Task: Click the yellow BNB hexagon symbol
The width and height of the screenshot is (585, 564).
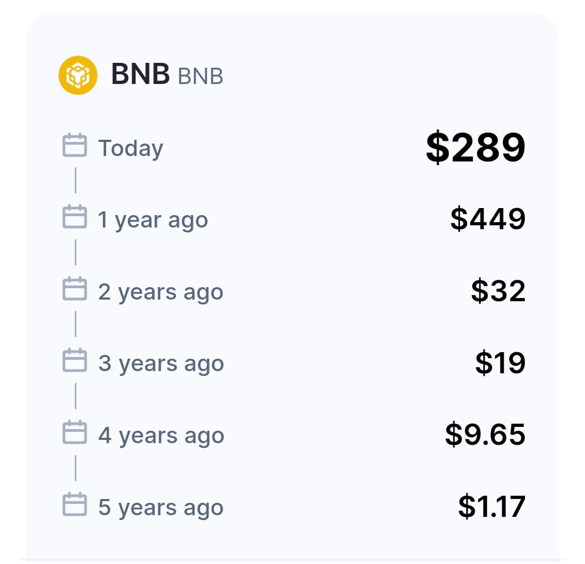Action: 77,75
